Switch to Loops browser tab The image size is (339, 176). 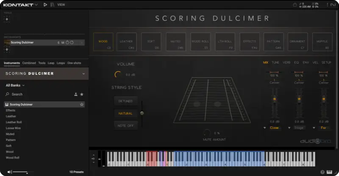click(x=61, y=63)
